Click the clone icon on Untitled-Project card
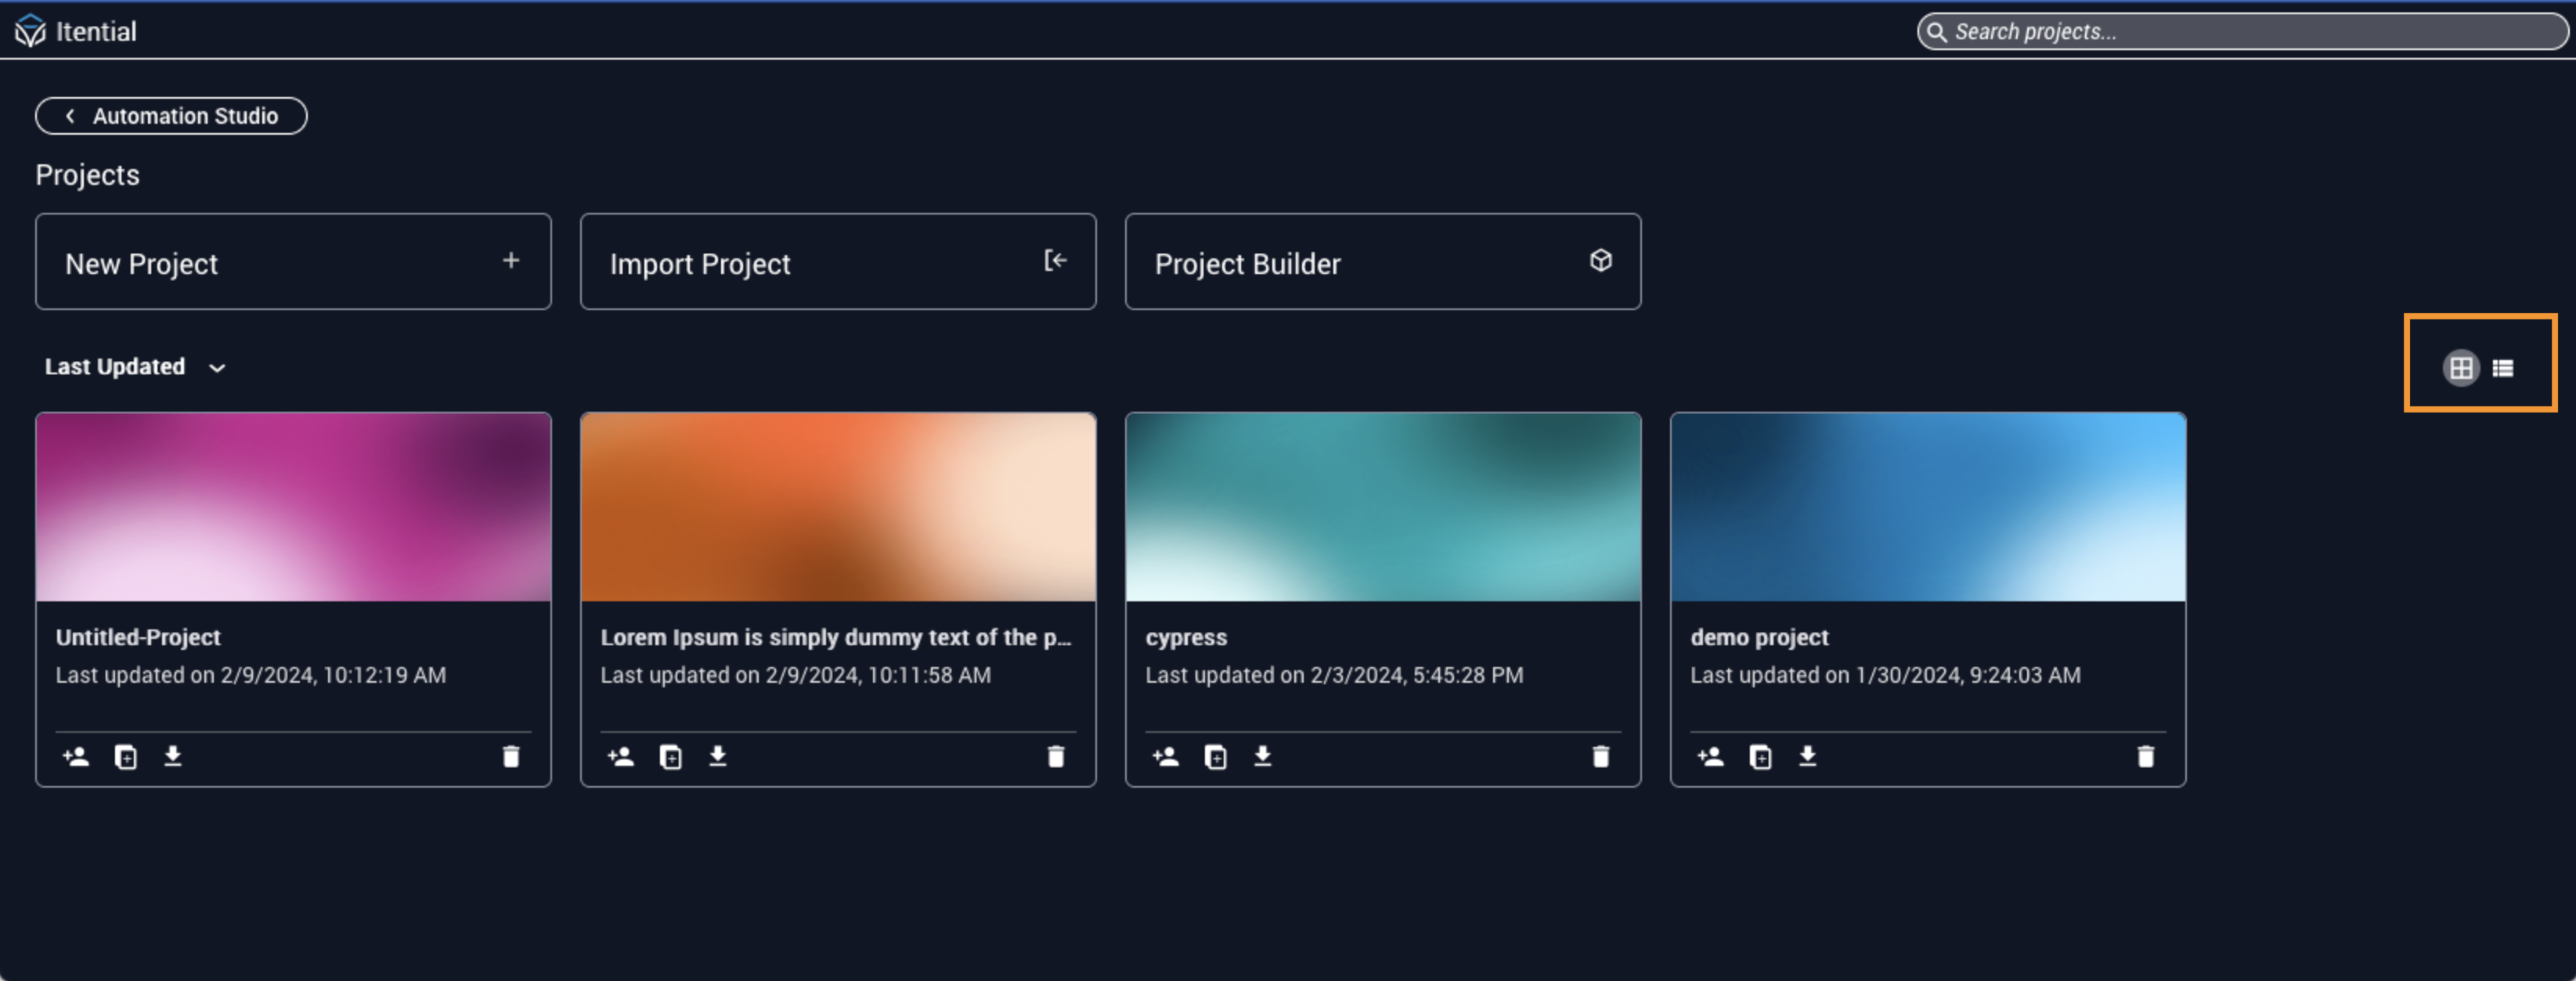The height and width of the screenshot is (981, 2576). point(126,756)
